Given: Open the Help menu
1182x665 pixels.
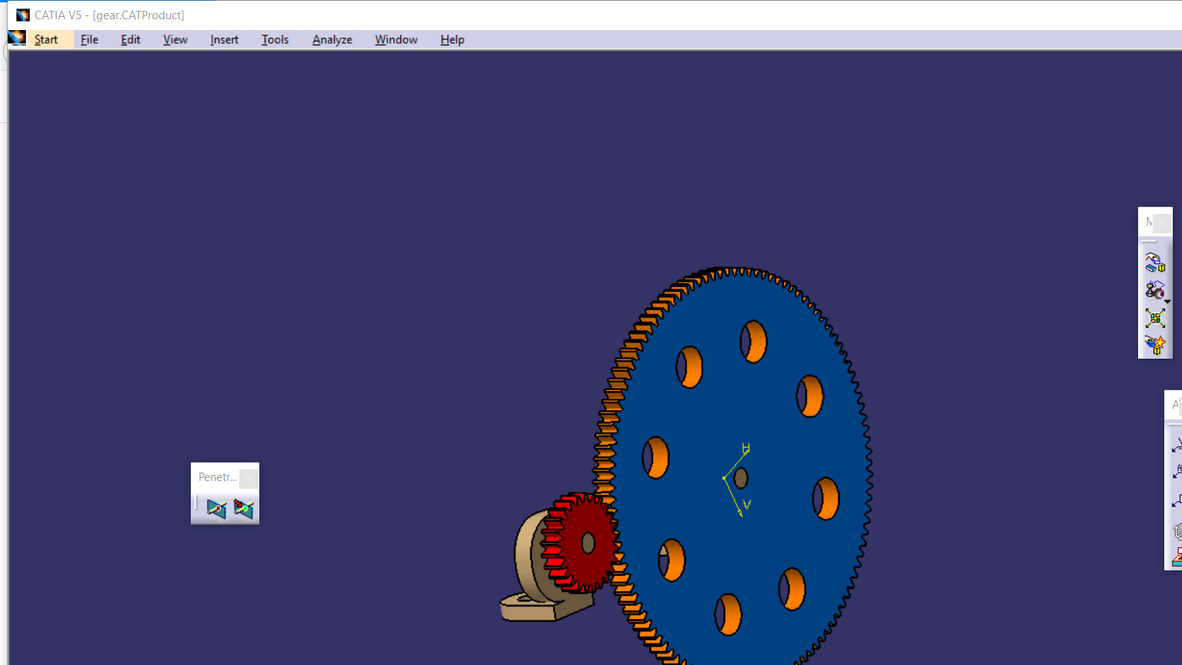Looking at the screenshot, I should (452, 39).
